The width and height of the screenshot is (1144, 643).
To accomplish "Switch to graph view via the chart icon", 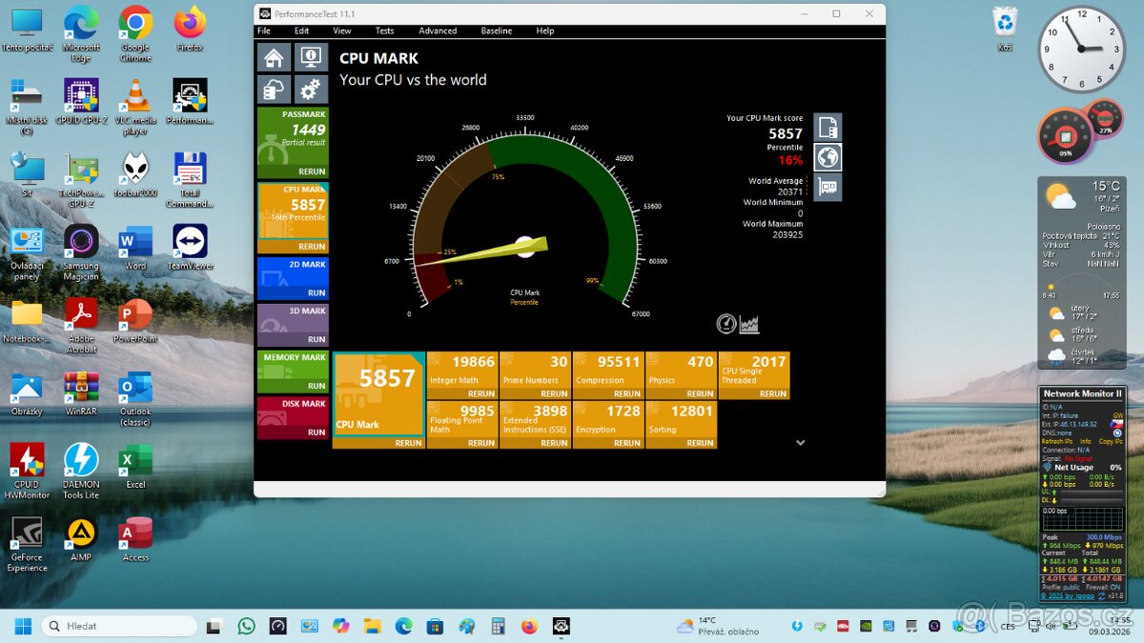I will point(749,324).
